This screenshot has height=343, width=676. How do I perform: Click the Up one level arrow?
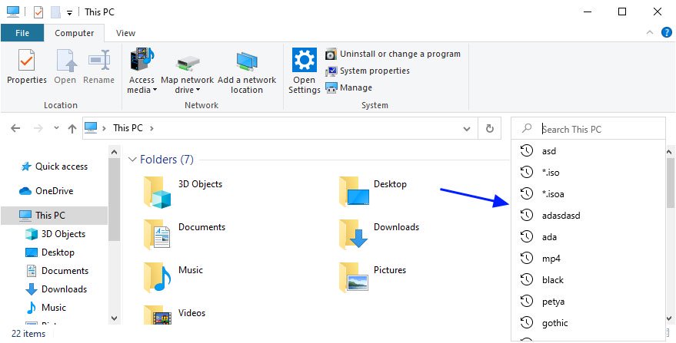click(72, 128)
